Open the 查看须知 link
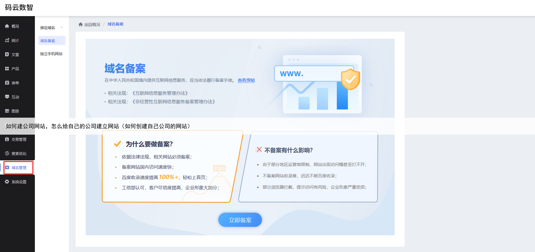535x252 pixels. tap(246, 80)
